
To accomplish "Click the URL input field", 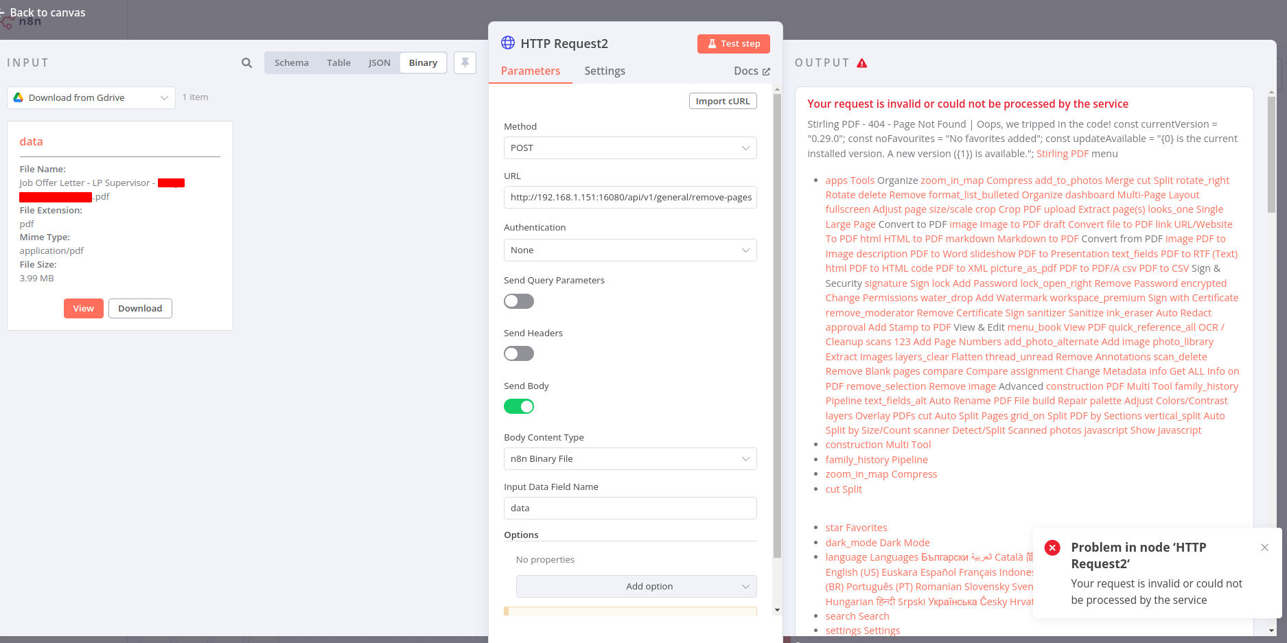I will [630, 197].
